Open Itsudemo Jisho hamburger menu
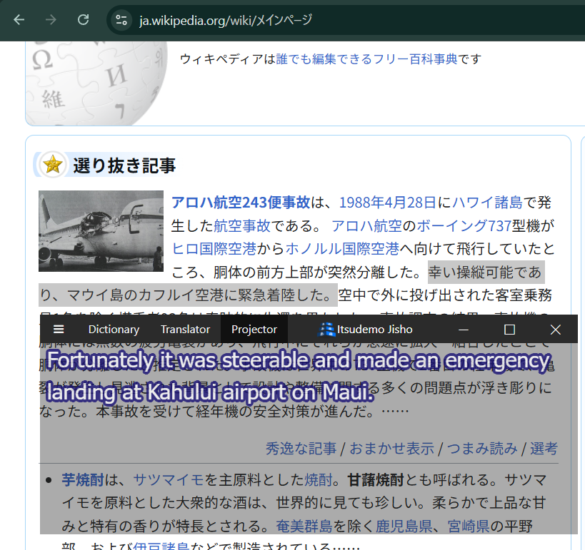 click(59, 329)
